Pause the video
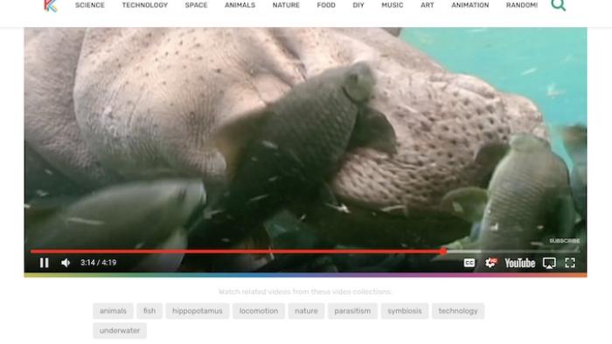The height and width of the screenshot is (344, 612). coord(44,263)
